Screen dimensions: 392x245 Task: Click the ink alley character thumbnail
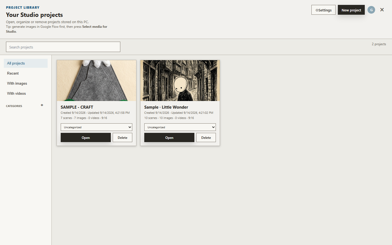180,81
